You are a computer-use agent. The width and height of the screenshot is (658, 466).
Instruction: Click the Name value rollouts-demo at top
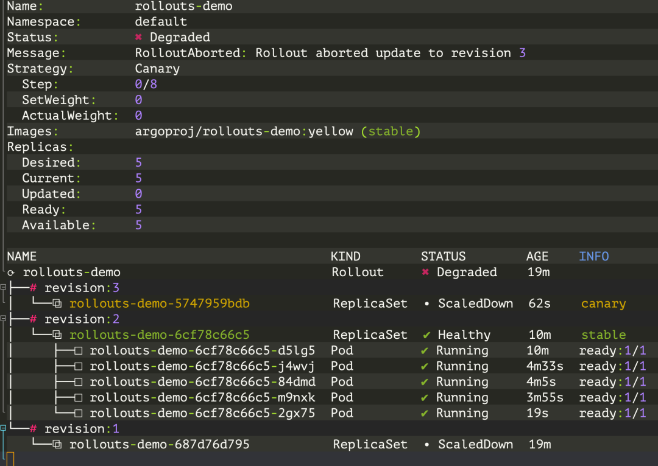pyautogui.click(x=184, y=6)
